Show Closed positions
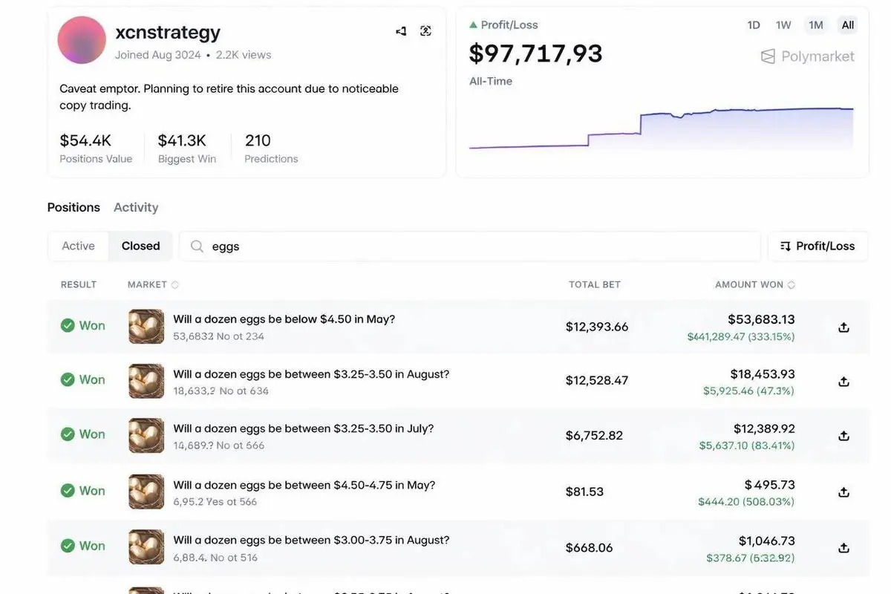Image resolution: width=891 pixels, height=594 pixels. pos(140,247)
